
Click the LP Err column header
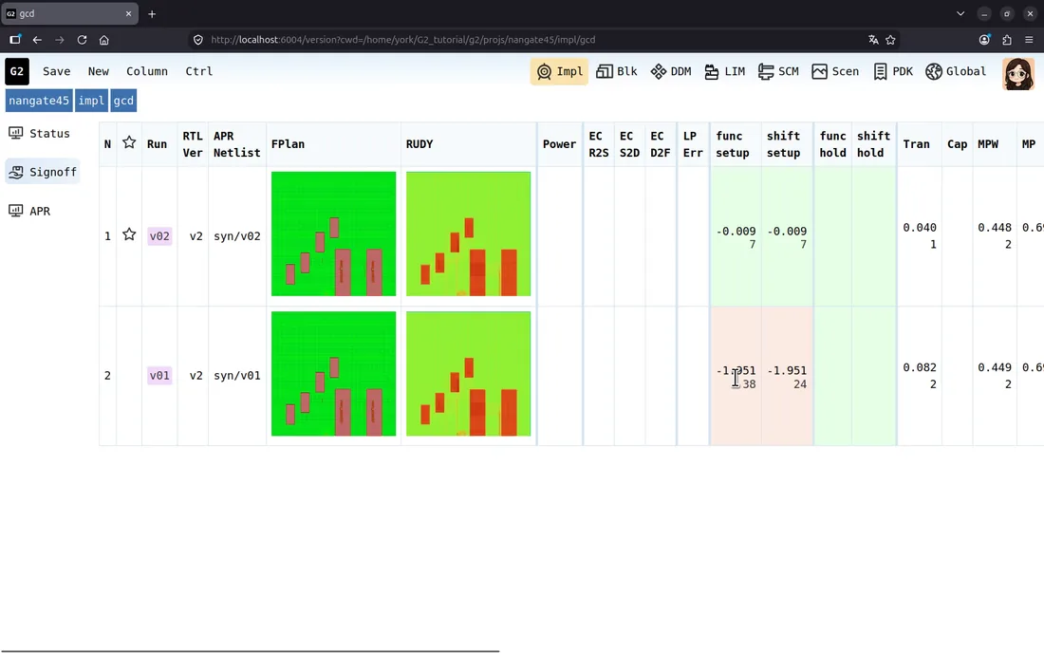(x=693, y=144)
